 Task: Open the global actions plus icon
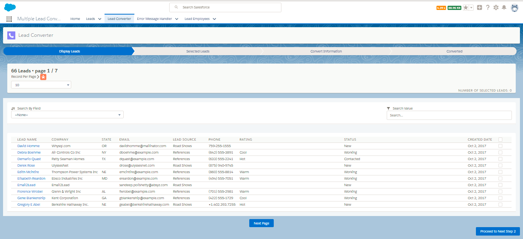479,7
